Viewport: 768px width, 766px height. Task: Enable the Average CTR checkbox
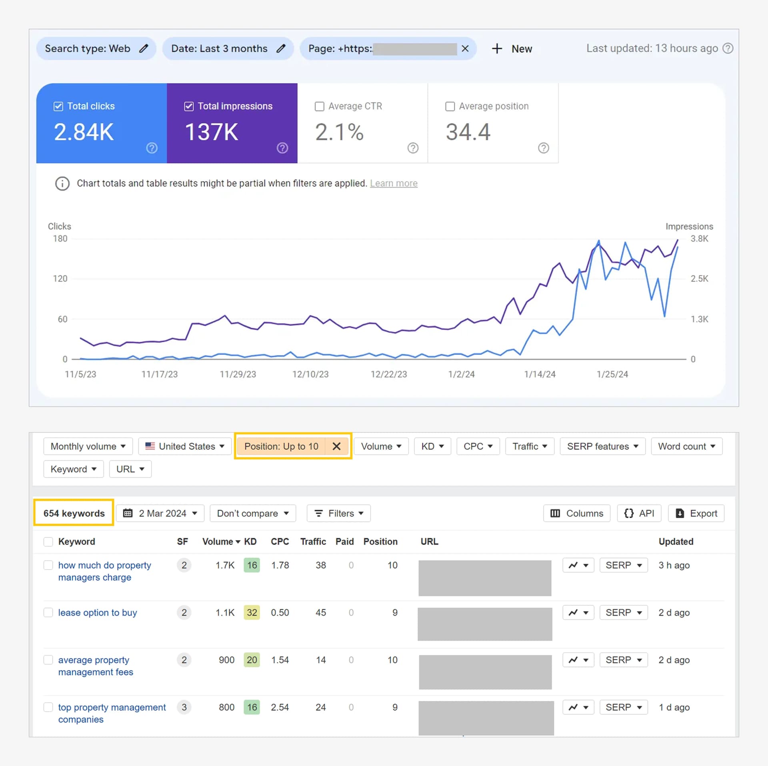319,106
